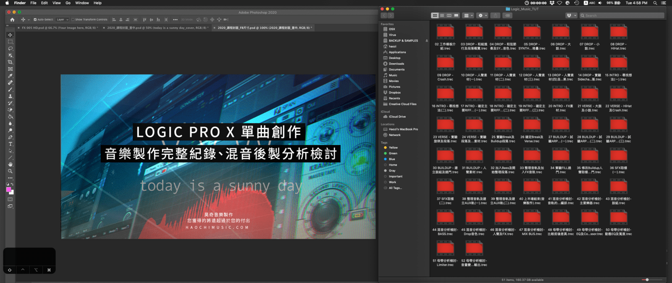
Task: Toggle the Auto-Select checkbox
Action: (35, 20)
